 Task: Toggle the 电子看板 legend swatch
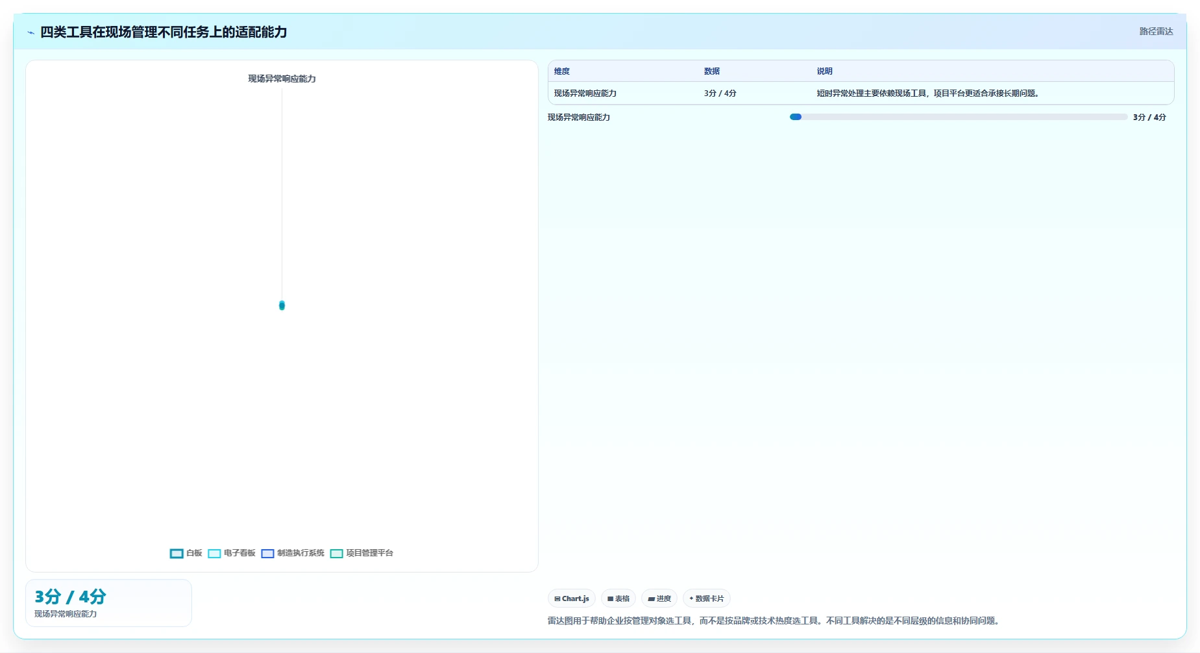214,554
